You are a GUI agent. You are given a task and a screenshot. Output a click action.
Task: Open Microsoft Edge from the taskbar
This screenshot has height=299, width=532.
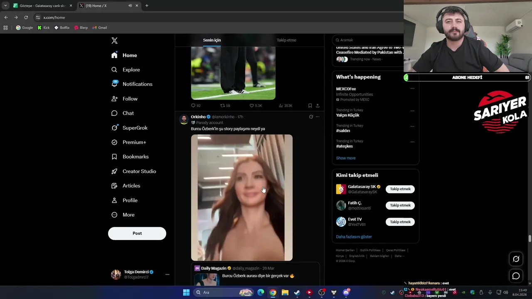click(x=261, y=292)
